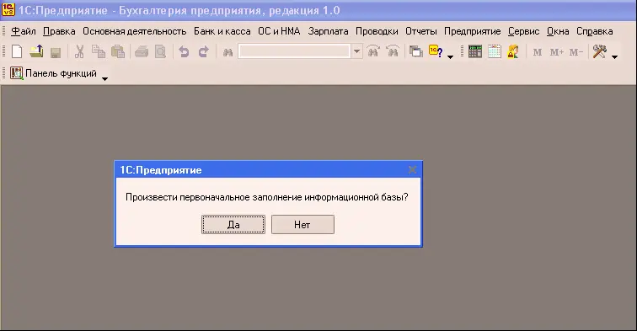Image resolution: width=637 pixels, height=331 pixels.
Task: Click the Save diskette icon
Action: coord(56,52)
